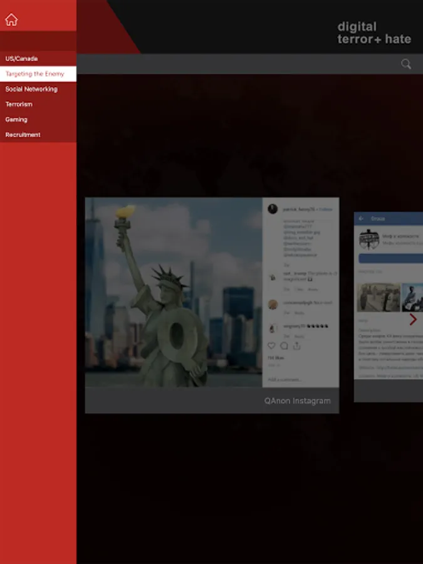Like the QAnon Instagram post heart icon
The image size is (423, 564).
coord(271,346)
